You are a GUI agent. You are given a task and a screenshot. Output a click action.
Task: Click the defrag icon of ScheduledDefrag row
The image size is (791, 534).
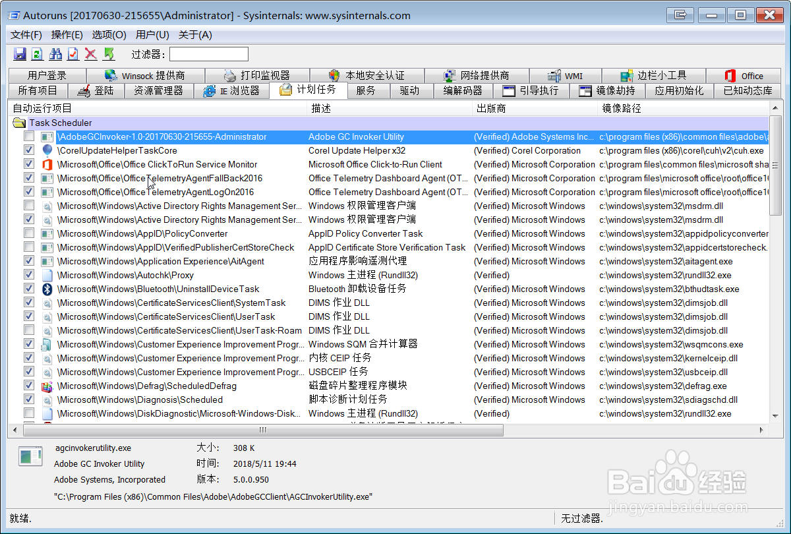click(47, 386)
